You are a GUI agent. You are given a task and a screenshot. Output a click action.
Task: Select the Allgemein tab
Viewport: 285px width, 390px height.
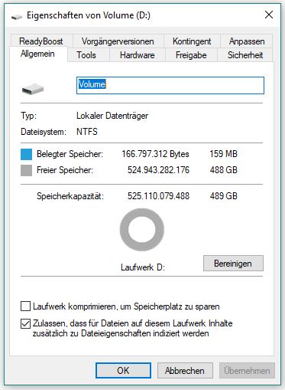pyautogui.click(x=38, y=54)
